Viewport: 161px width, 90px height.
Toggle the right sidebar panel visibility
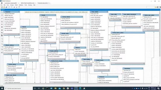pos(160,7)
